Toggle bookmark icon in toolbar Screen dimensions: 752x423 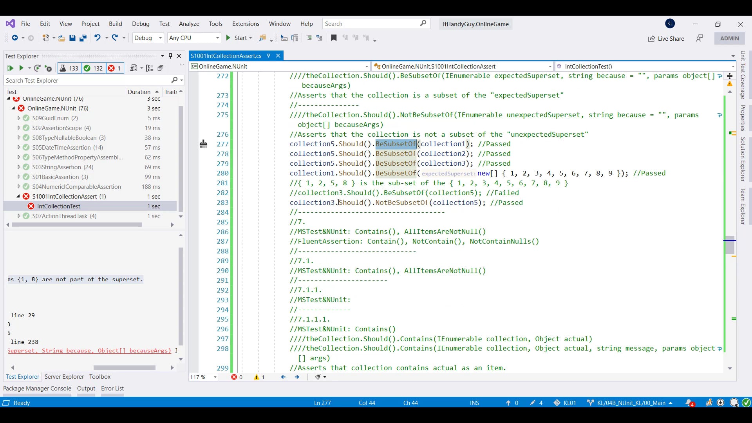[x=334, y=38]
